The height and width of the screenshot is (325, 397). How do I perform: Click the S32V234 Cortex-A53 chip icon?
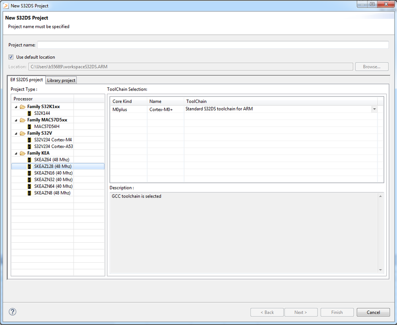(29, 146)
